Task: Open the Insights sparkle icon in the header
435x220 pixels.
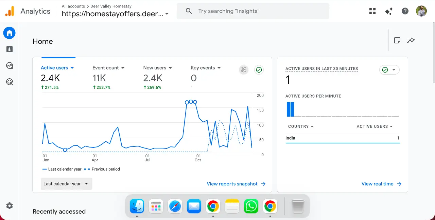Action: [389, 11]
